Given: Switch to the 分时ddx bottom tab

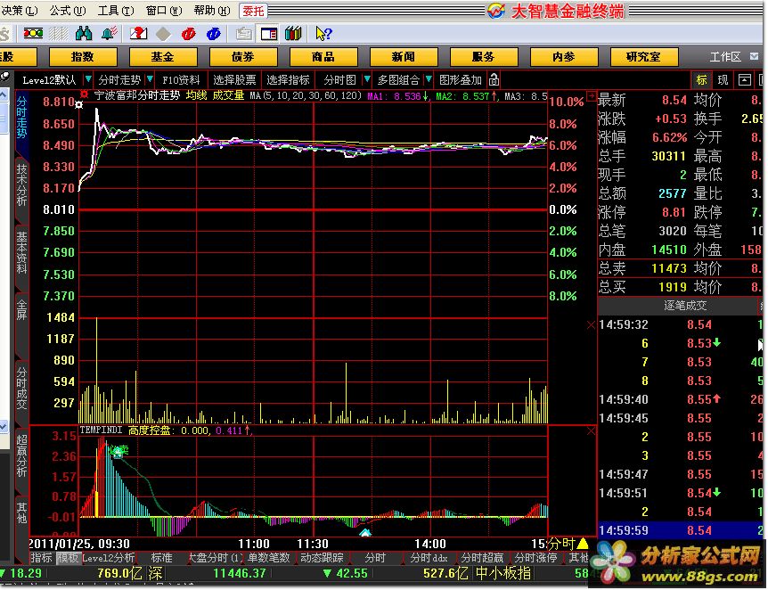Looking at the screenshot, I should tap(429, 558).
